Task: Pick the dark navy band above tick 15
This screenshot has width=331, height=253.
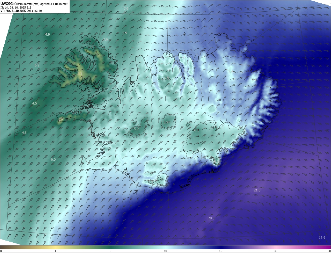Action: point(221,247)
